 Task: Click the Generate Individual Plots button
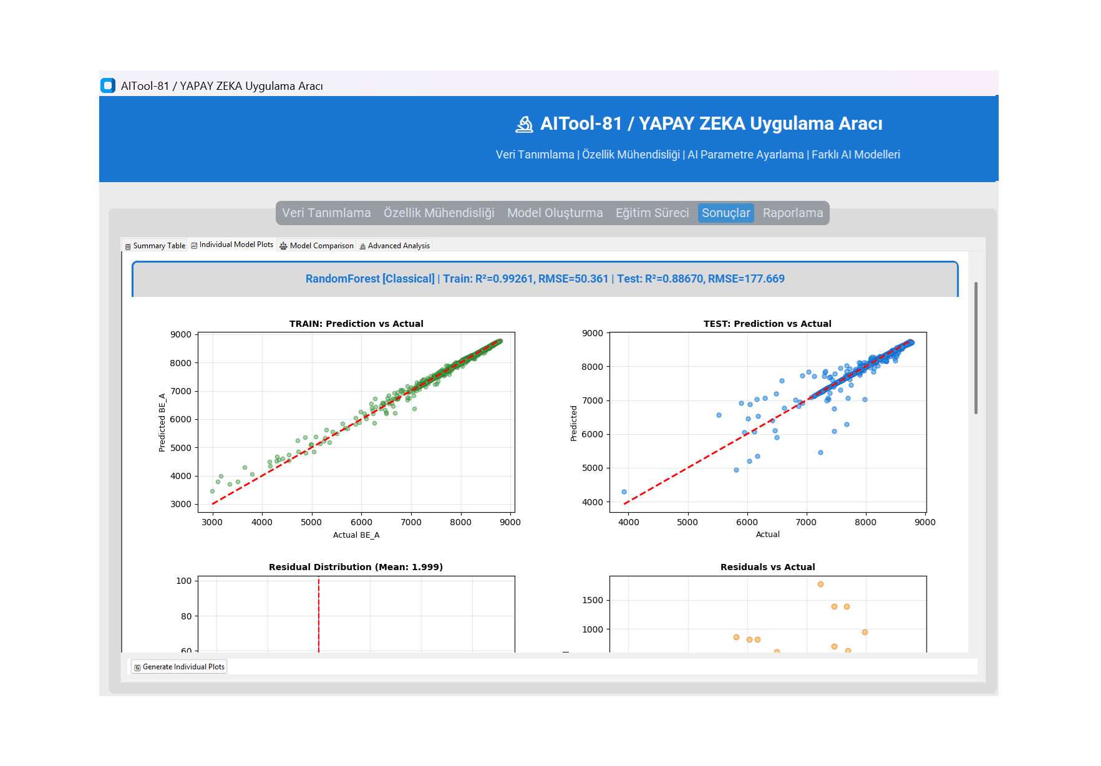click(179, 667)
